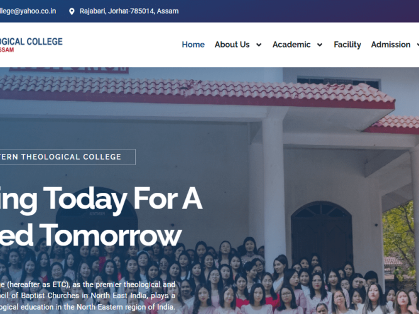Click the yahoo.co.in email address link

point(28,11)
